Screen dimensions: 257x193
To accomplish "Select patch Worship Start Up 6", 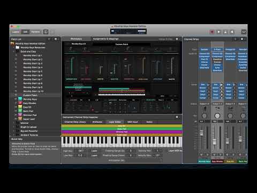I will pos(33,76).
